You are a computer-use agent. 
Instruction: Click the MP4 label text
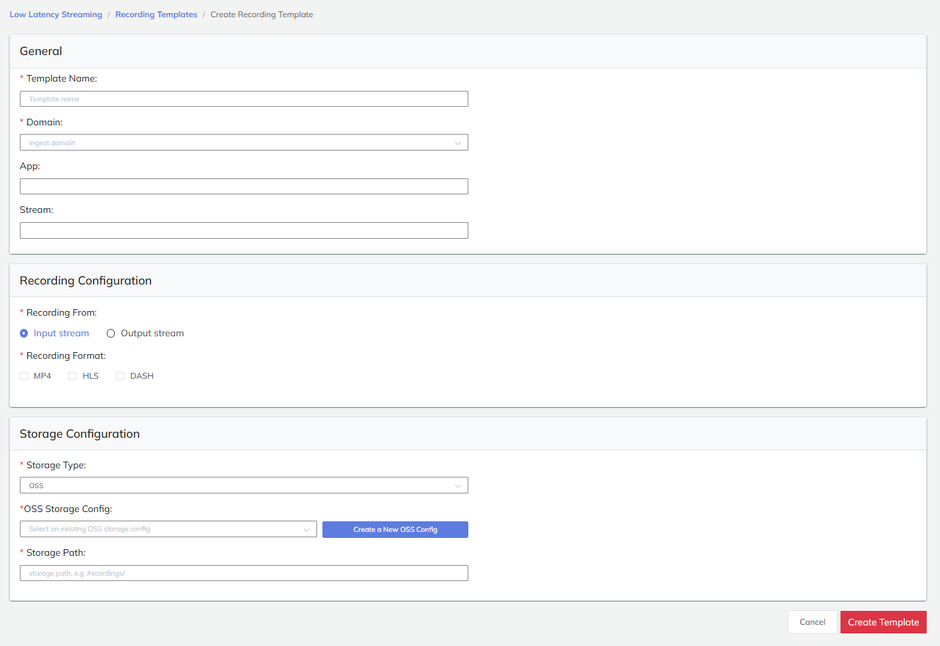click(42, 376)
